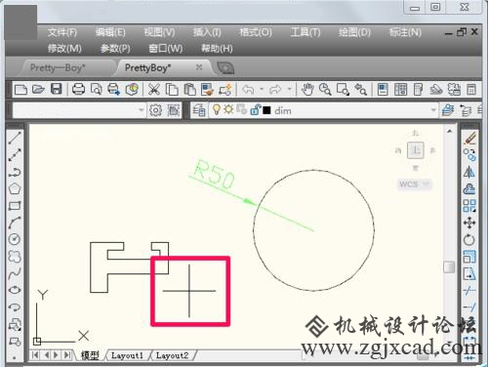Open the calculator icon
Screen dimensions: 489x368
(471, 89)
